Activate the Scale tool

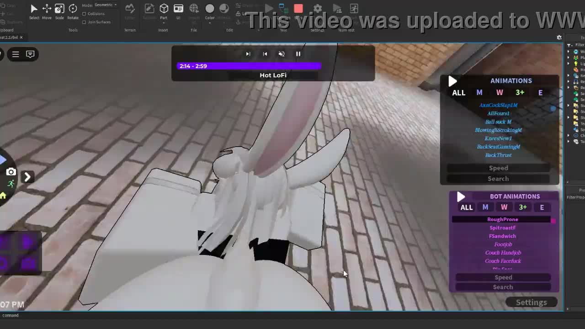point(59,9)
